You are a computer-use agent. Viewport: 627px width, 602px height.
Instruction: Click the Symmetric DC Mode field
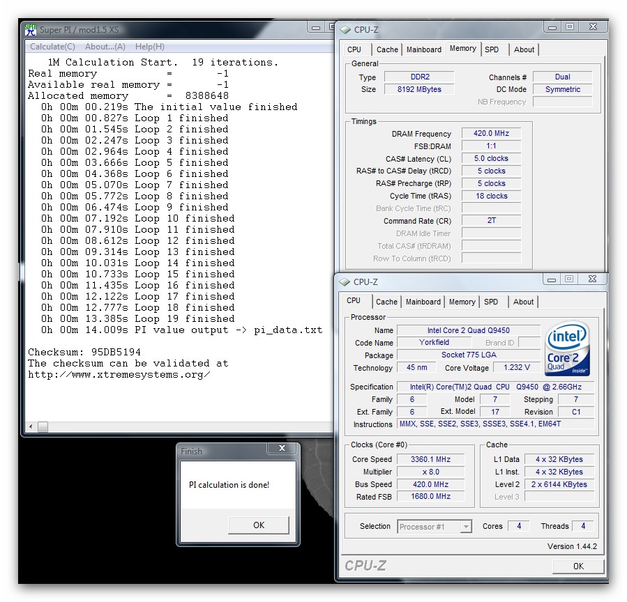pos(562,89)
